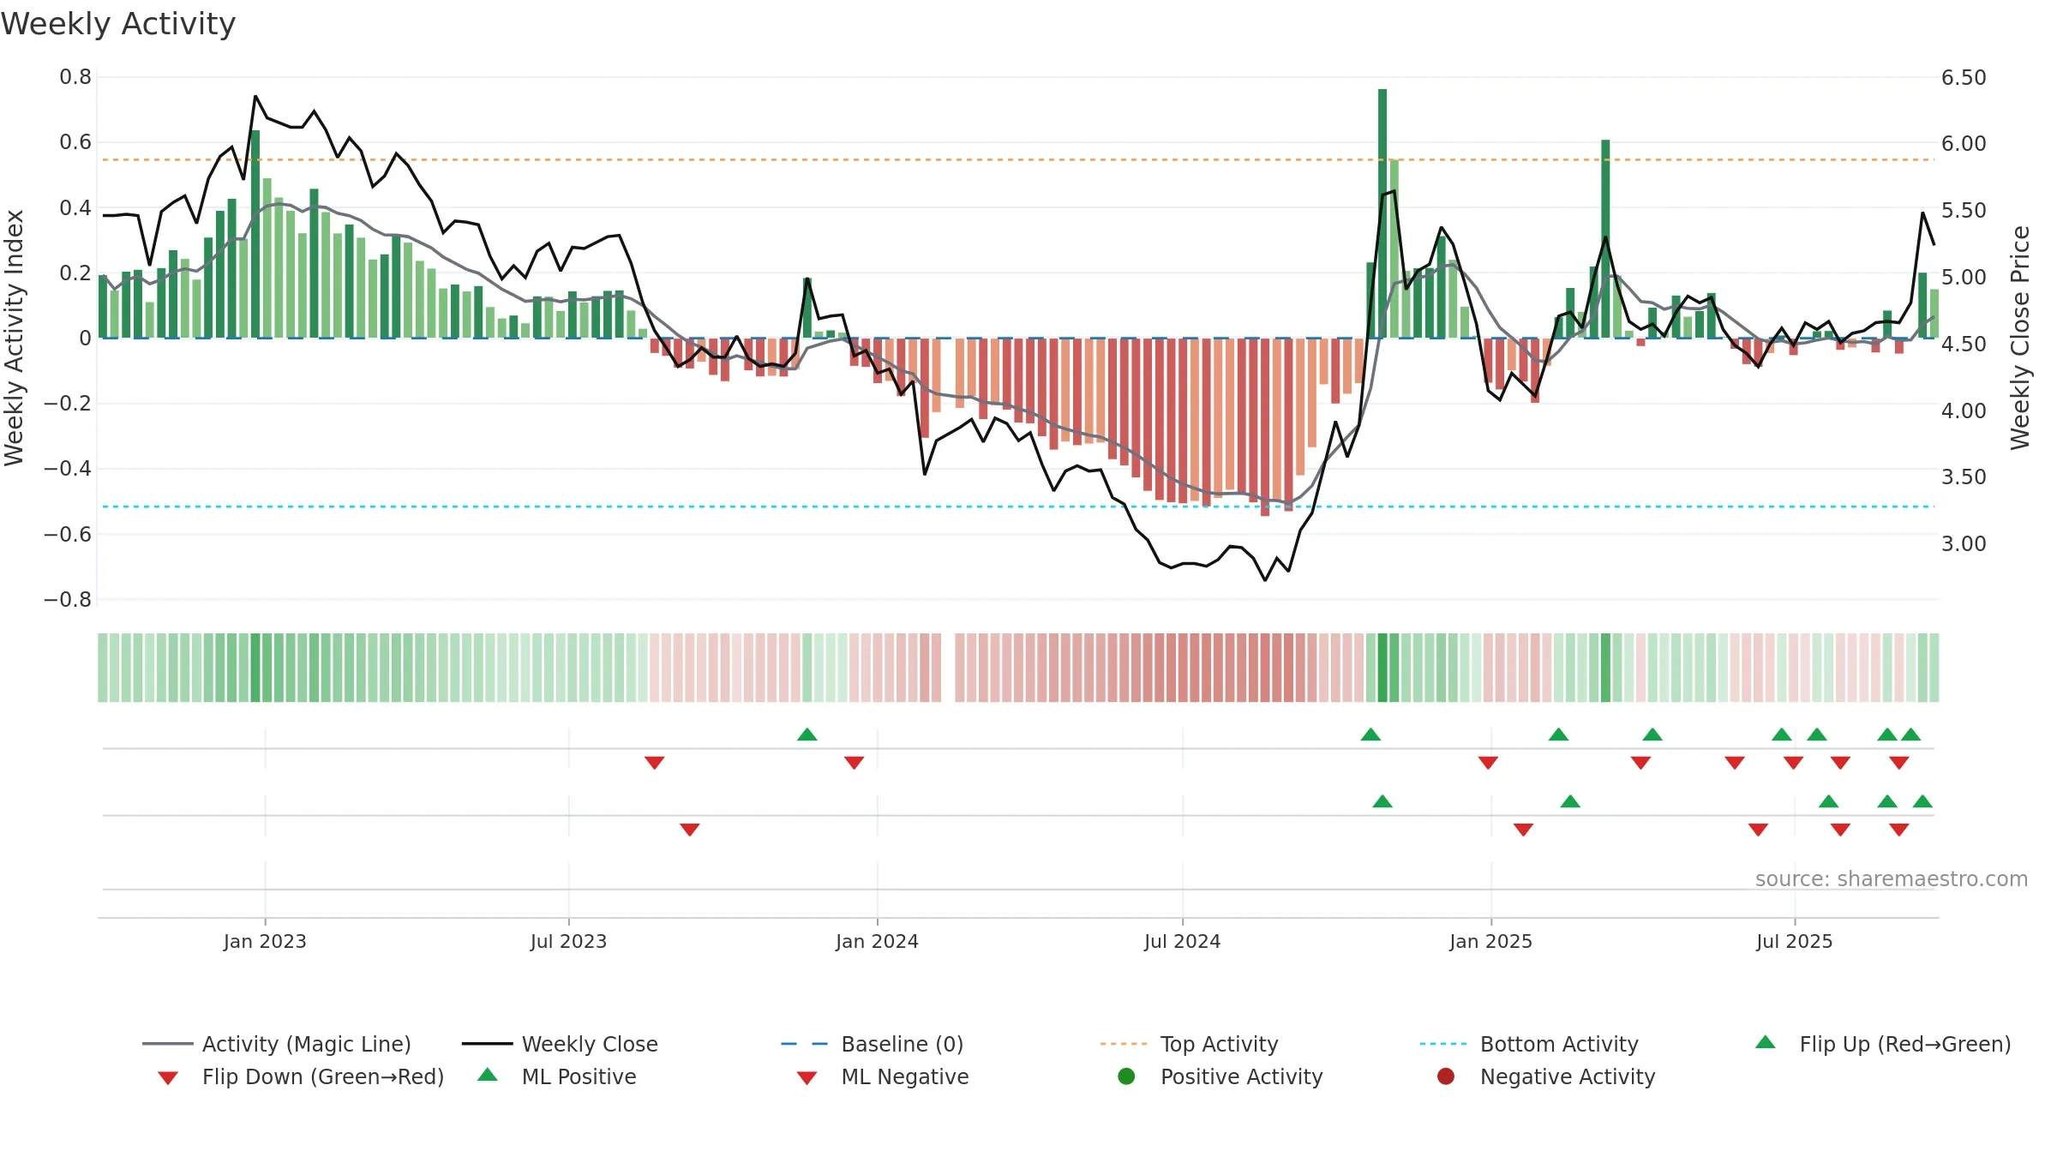Image resolution: width=2057 pixels, height=1157 pixels.
Task: Click the Jul 2023 x-axis label
Action: [568, 941]
